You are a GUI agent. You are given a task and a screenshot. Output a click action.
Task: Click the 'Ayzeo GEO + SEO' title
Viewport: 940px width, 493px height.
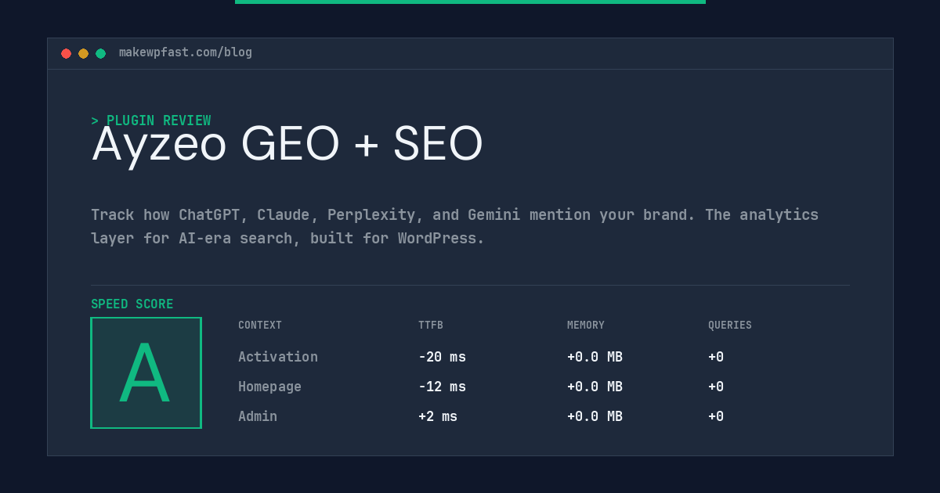coord(287,145)
